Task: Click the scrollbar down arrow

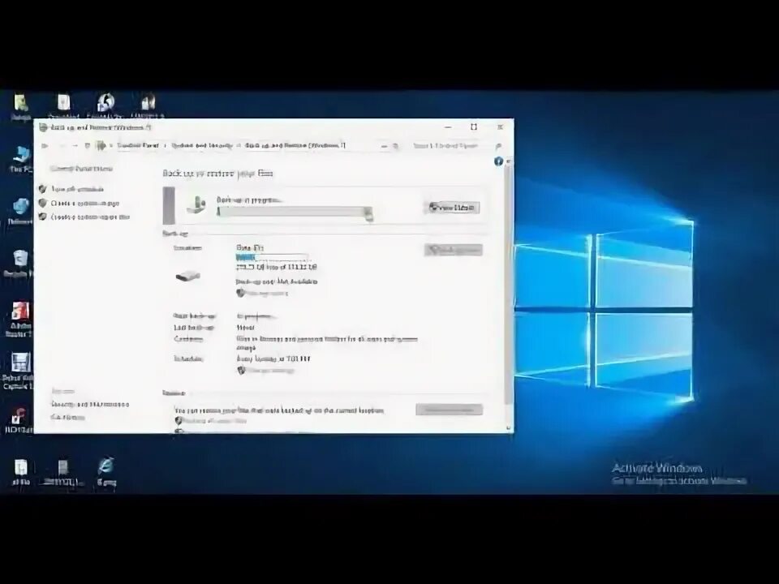Action: pyautogui.click(x=508, y=427)
